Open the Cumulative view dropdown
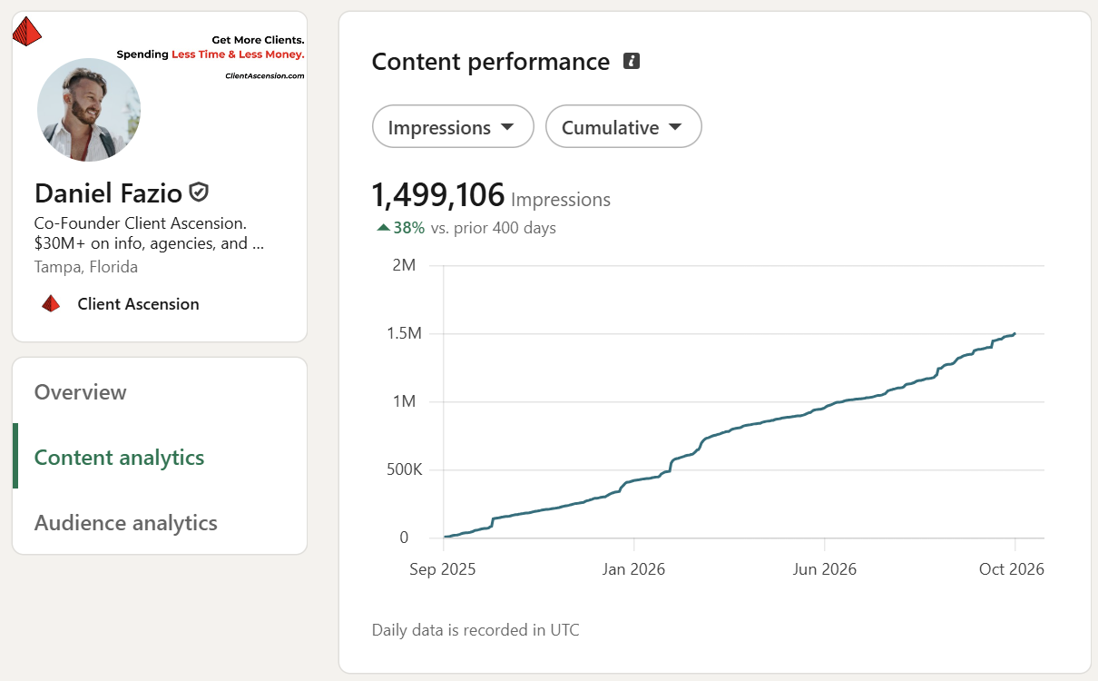The width and height of the screenshot is (1098, 681). [623, 127]
